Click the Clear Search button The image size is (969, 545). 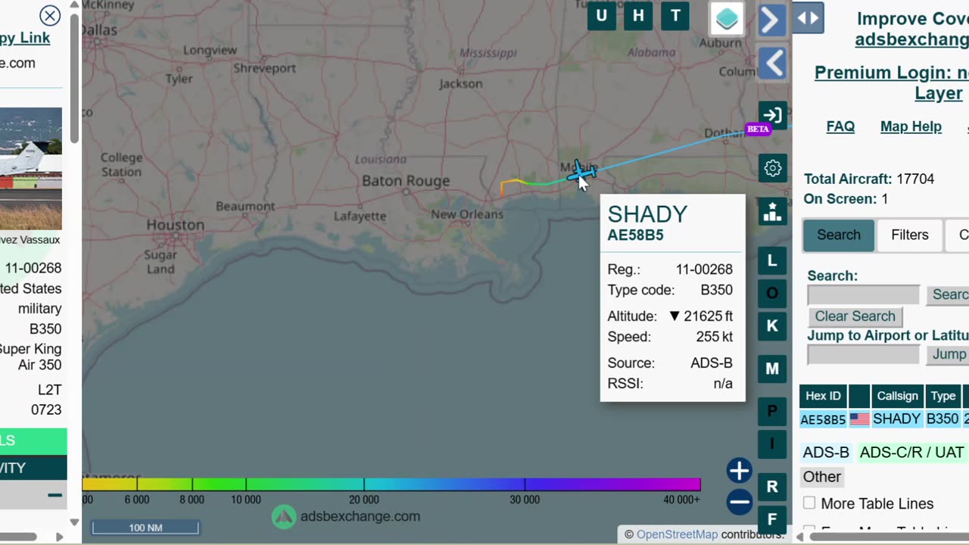coord(855,316)
